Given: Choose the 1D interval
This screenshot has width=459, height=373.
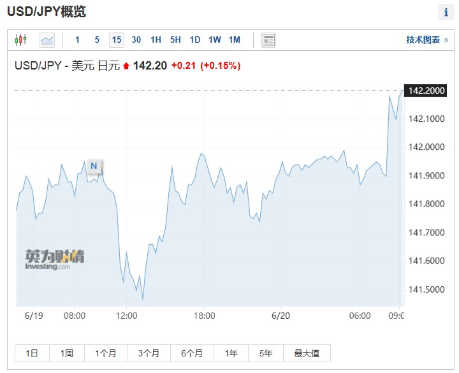Looking at the screenshot, I should tap(195, 40).
